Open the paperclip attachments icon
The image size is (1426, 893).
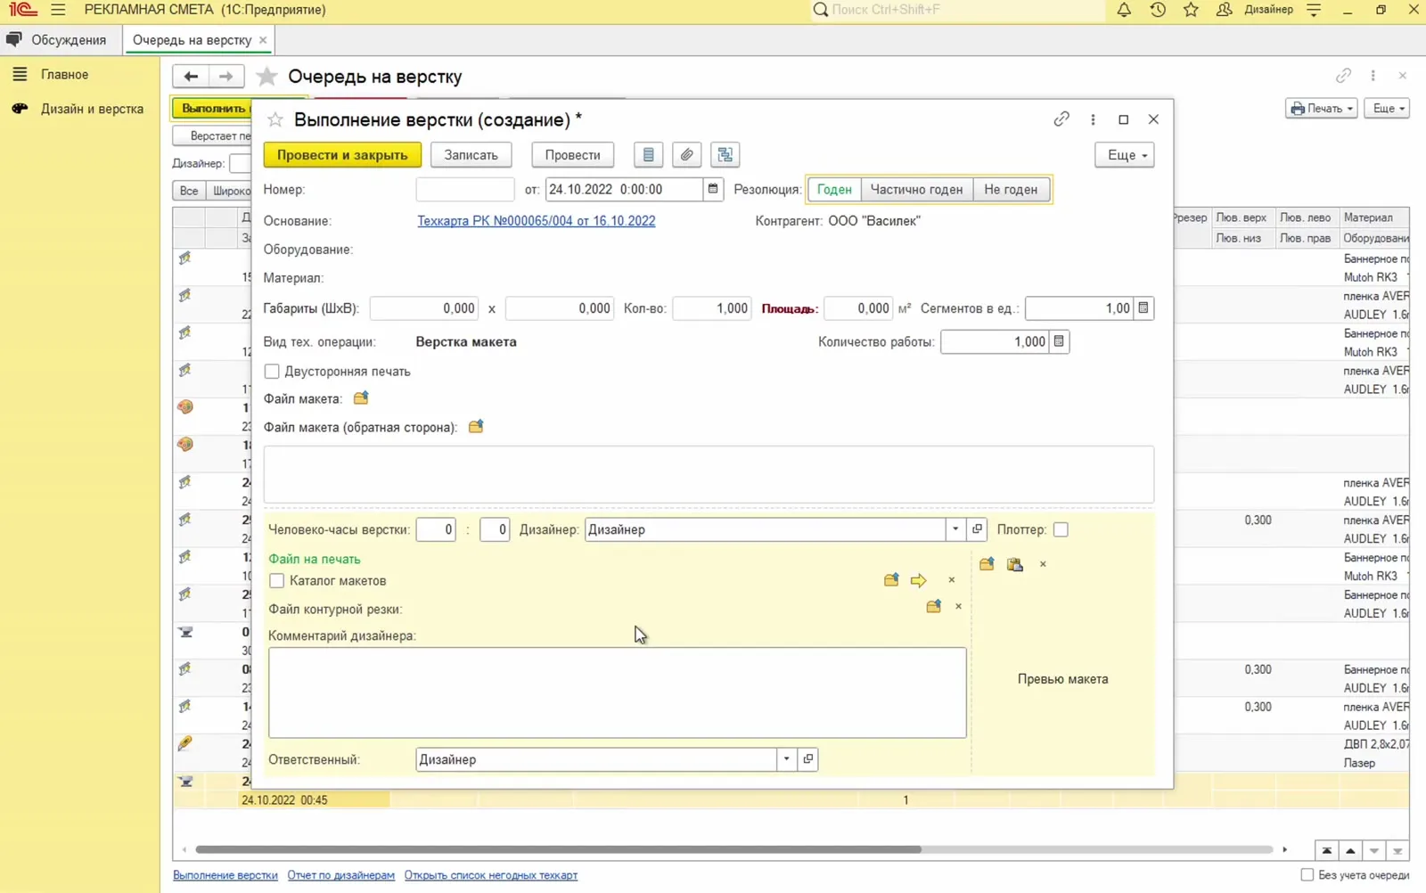click(686, 155)
